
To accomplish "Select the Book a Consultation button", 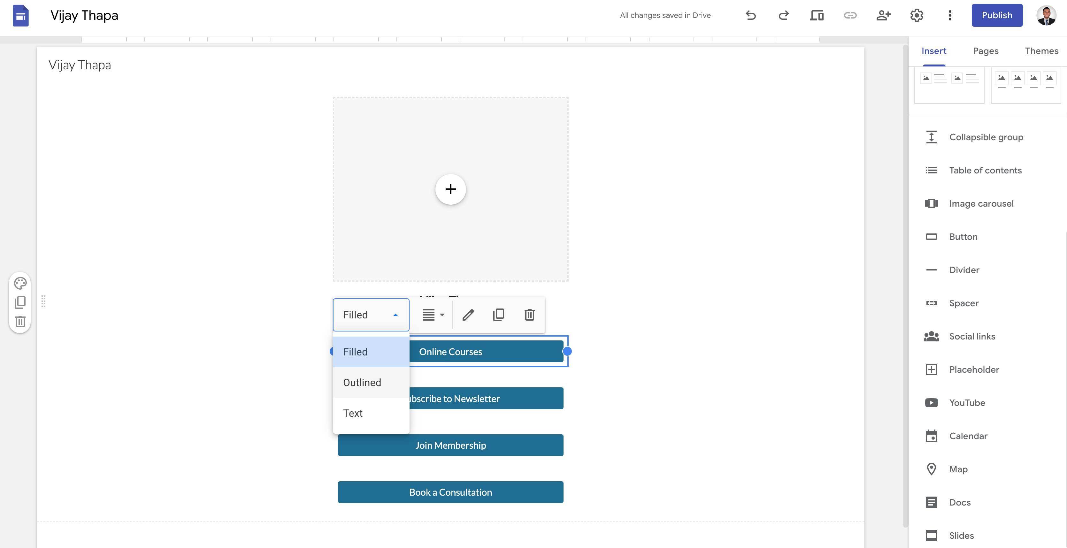I will click(x=451, y=492).
